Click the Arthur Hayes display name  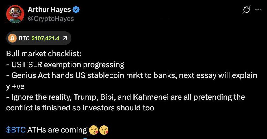[49, 10]
